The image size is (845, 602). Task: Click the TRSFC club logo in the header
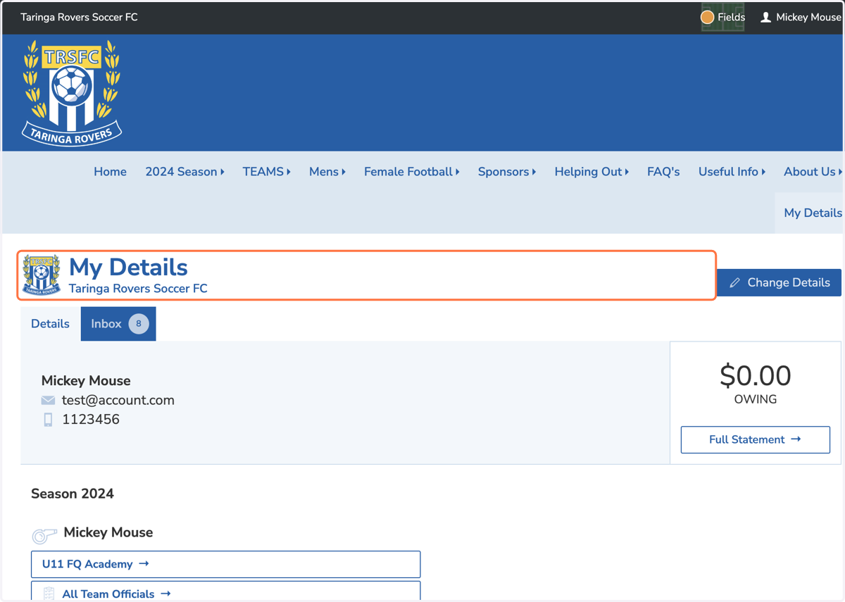(x=72, y=93)
